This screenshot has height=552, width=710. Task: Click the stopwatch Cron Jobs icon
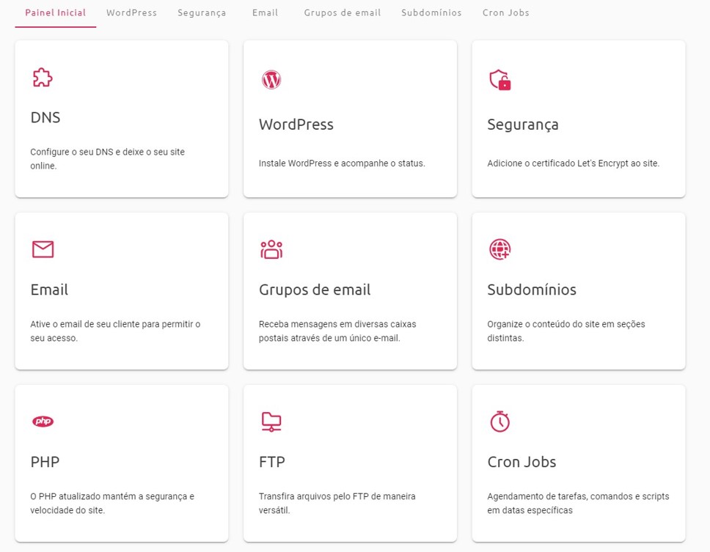(x=500, y=422)
